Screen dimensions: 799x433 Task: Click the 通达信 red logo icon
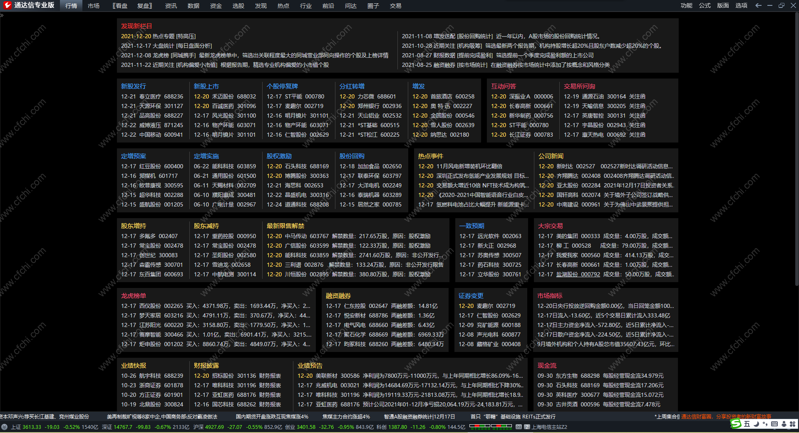pos(7,5)
